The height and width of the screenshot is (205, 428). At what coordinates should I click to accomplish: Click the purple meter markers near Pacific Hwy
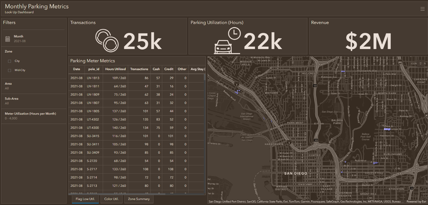(x=237, y=91)
